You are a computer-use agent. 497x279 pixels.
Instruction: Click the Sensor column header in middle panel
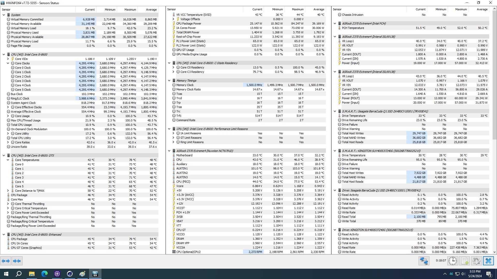click(204, 9)
